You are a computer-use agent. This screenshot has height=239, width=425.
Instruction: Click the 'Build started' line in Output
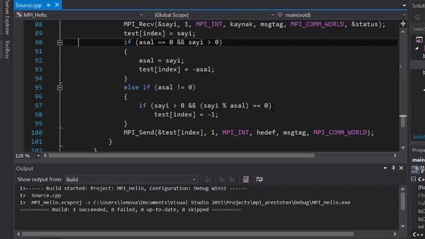pyautogui.click(x=133, y=189)
